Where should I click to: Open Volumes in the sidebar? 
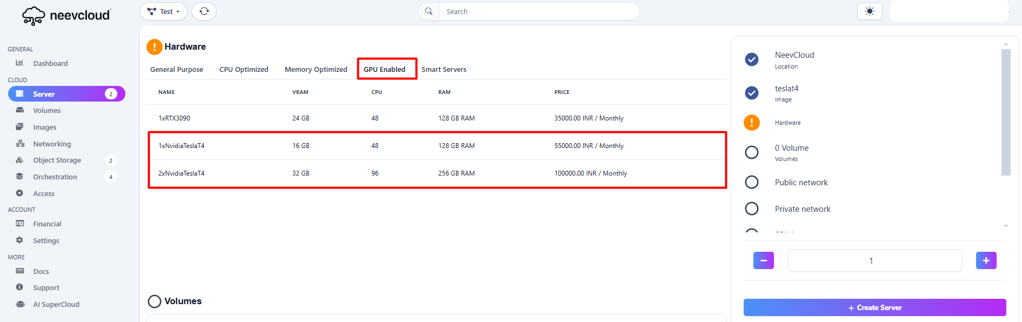coord(46,110)
